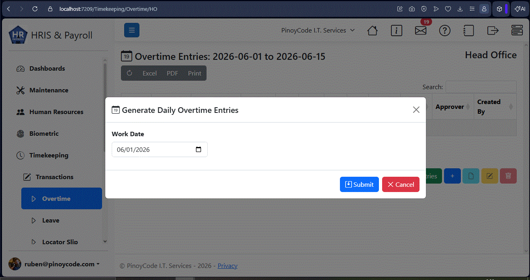Image resolution: width=530 pixels, height=280 pixels.
Task: Open PinoyCode I.T. Services company dropdown
Action: tap(318, 30)
